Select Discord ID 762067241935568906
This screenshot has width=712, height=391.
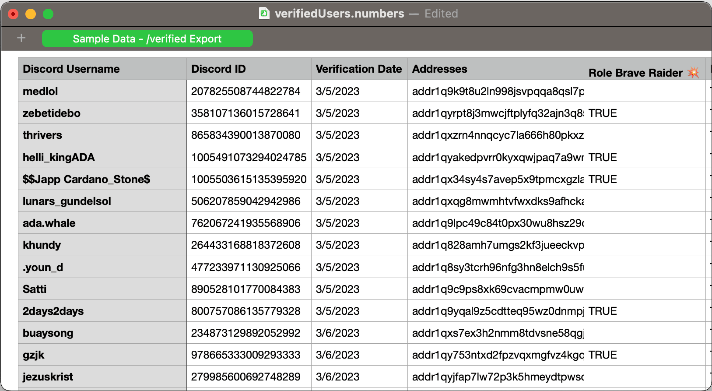coord(249,223)
